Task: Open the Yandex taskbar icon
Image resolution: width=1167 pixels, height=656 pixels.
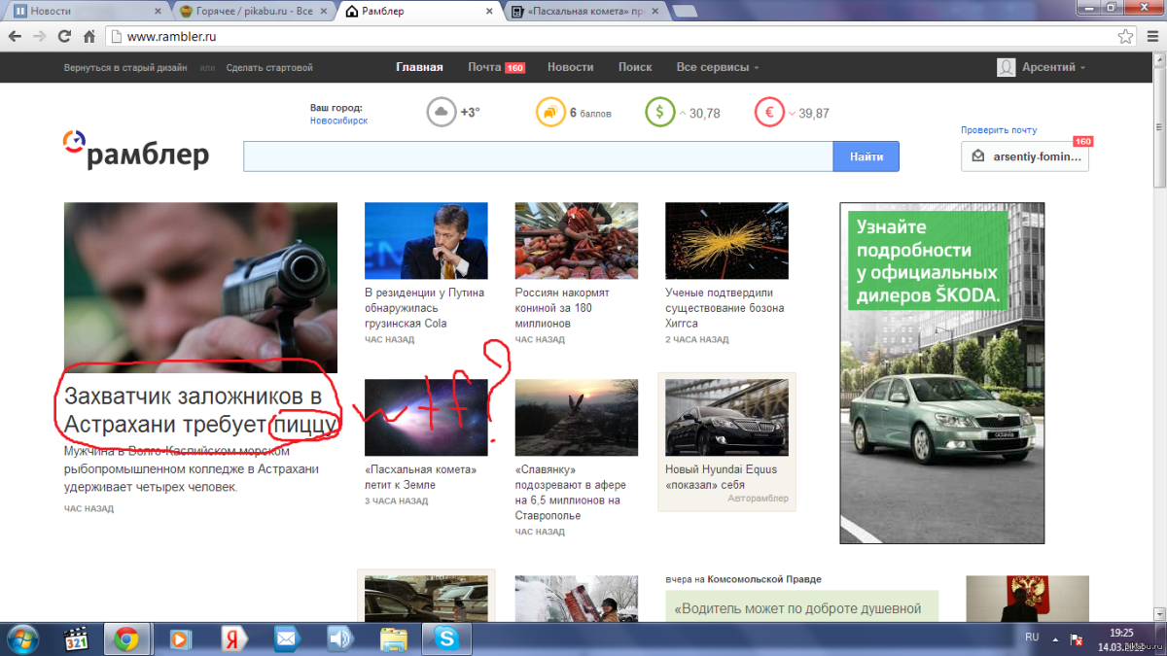Action: [231, 639]
